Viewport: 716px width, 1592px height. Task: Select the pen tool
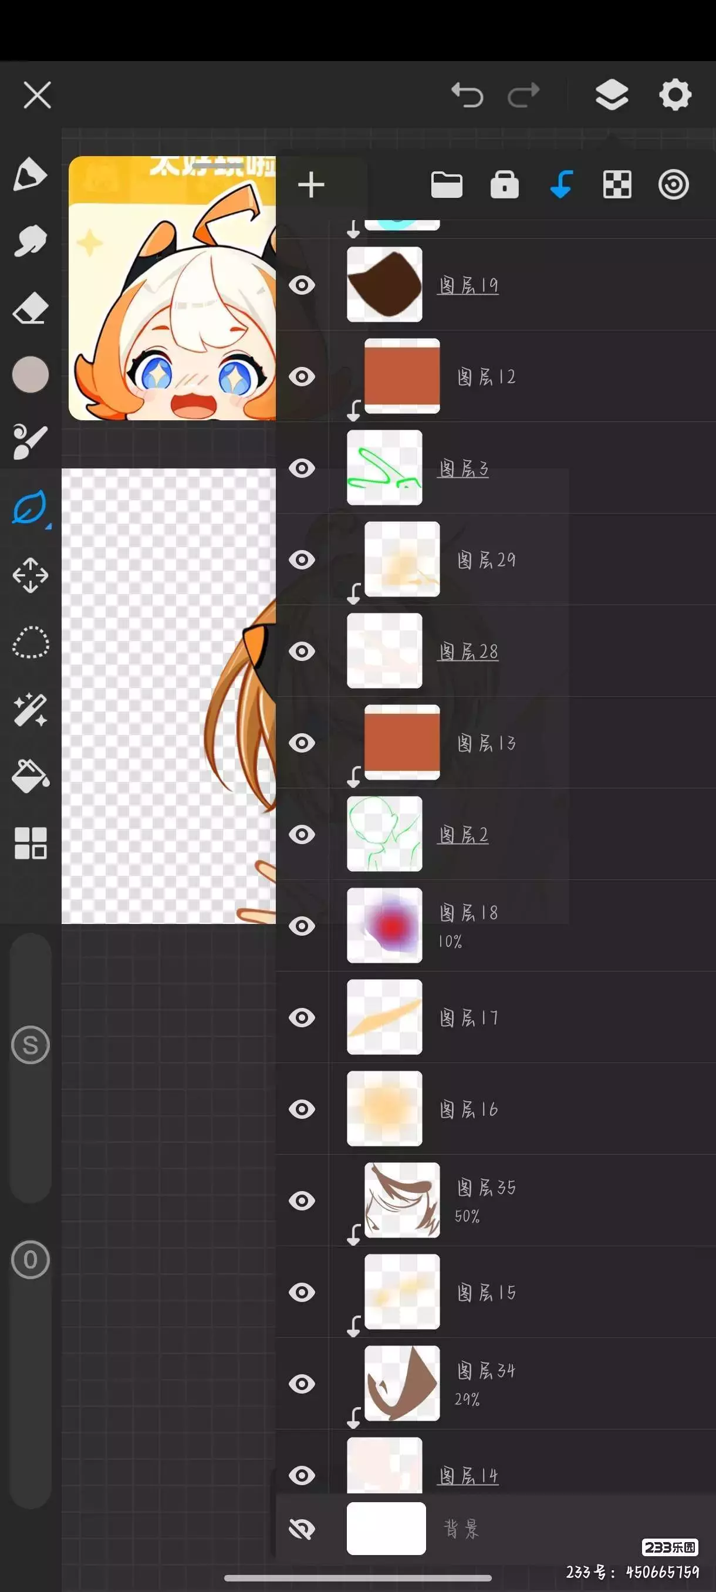click(x=31, y=174)
